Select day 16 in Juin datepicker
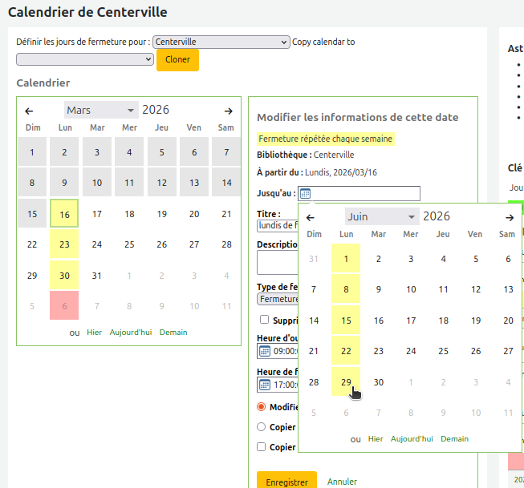524x488 pixels. click(378, 320)
